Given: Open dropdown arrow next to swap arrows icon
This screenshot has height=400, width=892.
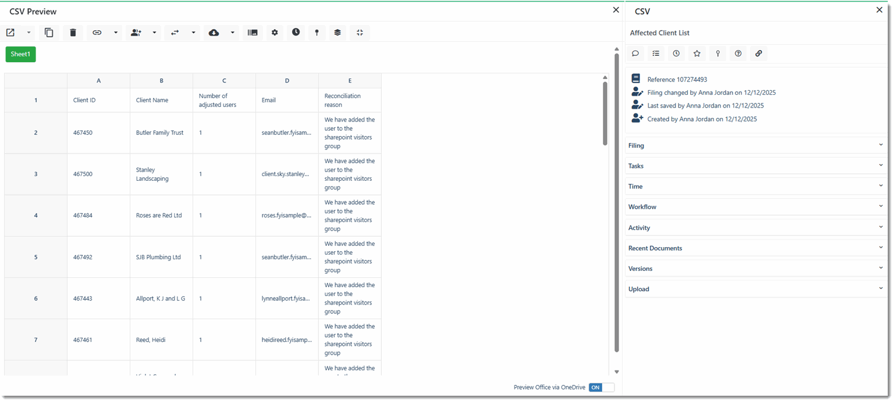Looking at the screenshot, I should [x=193, y=33].
